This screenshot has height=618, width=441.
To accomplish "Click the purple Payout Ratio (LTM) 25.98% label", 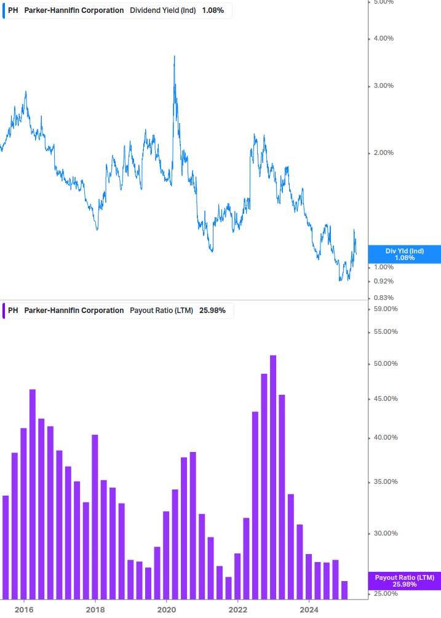I will pyautogui.click(x=405, y=581).
